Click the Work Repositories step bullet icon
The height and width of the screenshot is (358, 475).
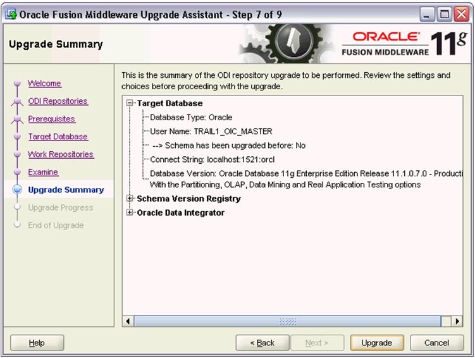pos(17,154)
